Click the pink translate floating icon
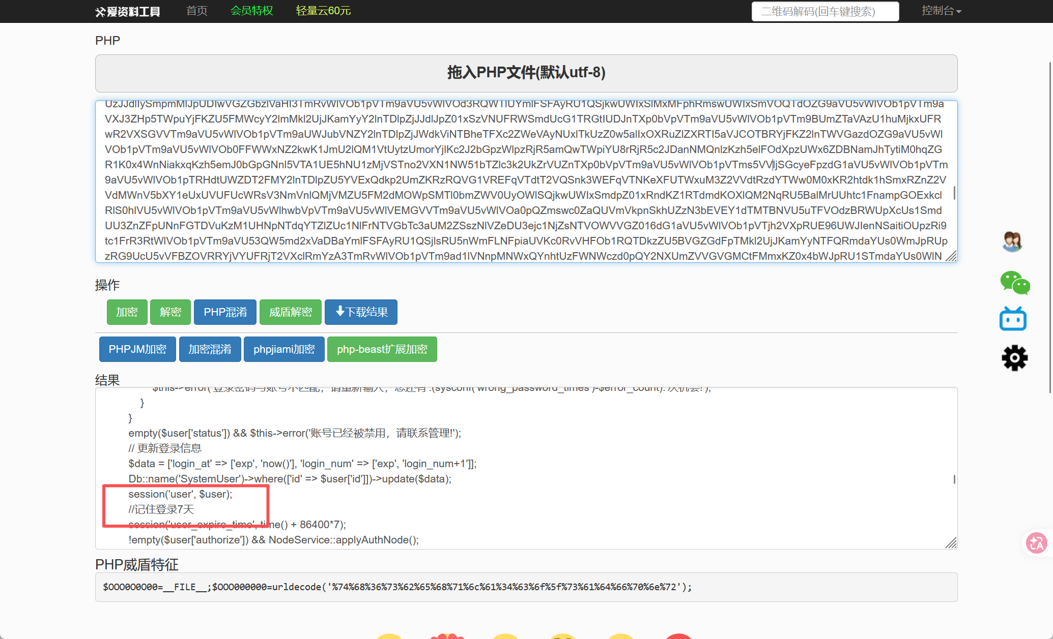 [1036, 543]
